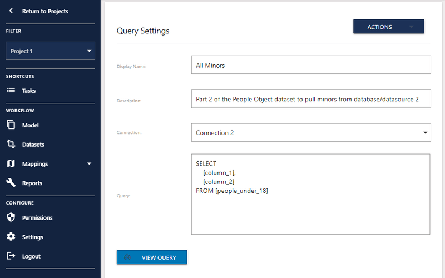Click the Tasks list icon
This screenshot has height=278, width=445.
click(x=11, y=91)
